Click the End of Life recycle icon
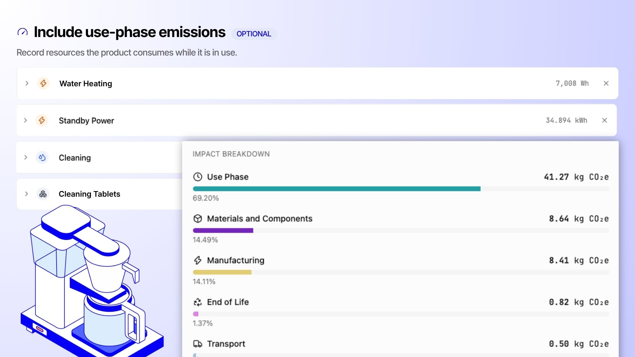The image size is (635, 357). click(x=198, y=302)
